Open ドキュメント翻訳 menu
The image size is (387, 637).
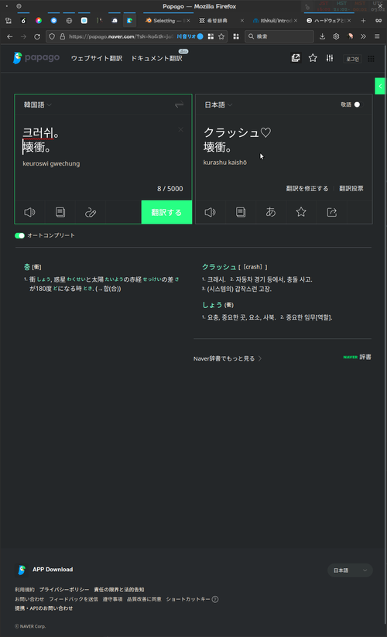click(x=156, y=59)
